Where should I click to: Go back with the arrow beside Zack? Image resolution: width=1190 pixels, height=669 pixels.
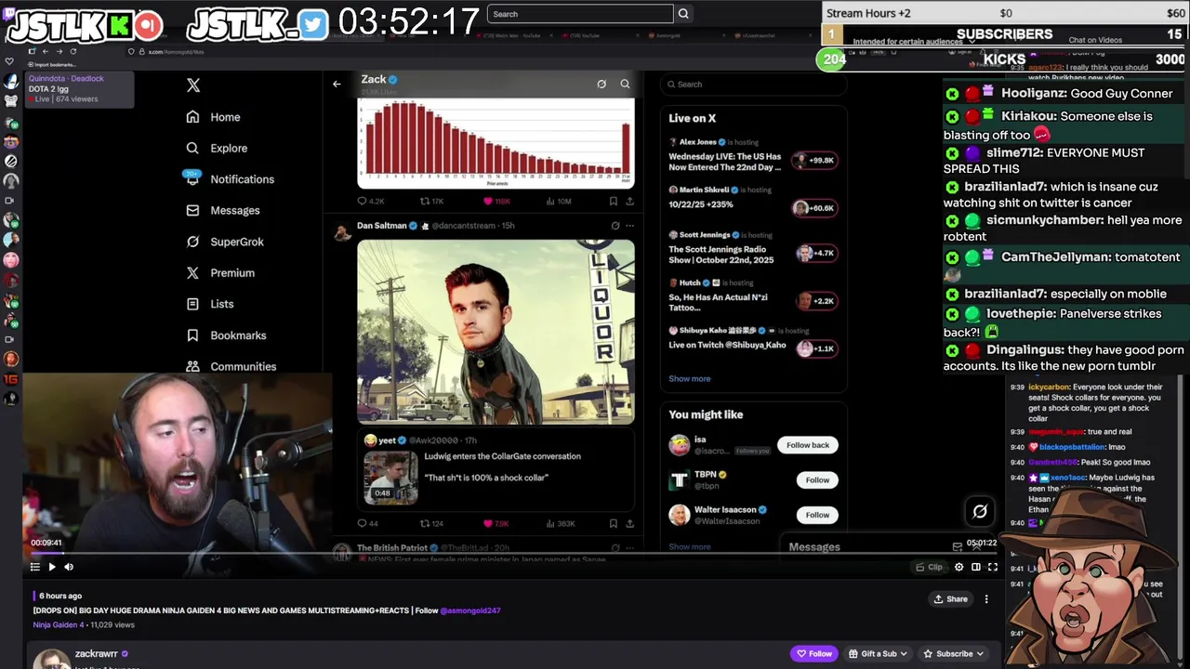point(337,84)
